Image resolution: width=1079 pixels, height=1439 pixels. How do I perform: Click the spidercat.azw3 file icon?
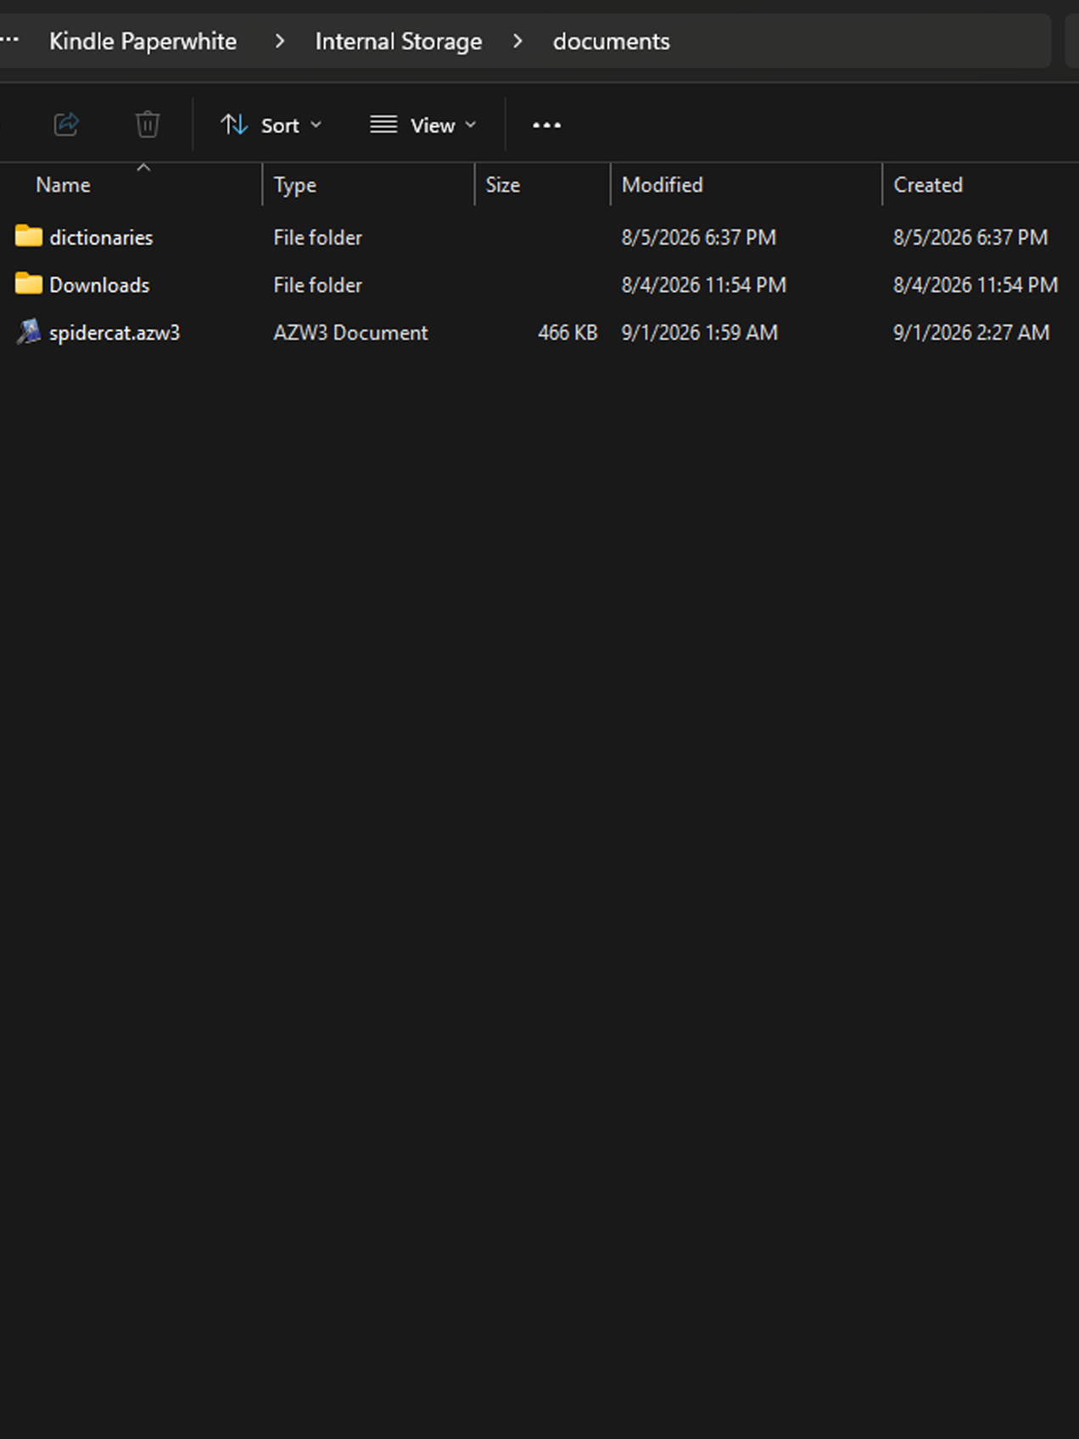[x=29, y=332]
